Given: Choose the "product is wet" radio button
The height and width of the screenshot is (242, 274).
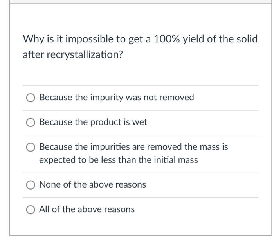Looking at the screenshot, I should (x=31, y=122).
